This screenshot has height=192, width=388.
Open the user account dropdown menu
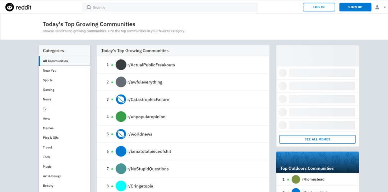377,7
